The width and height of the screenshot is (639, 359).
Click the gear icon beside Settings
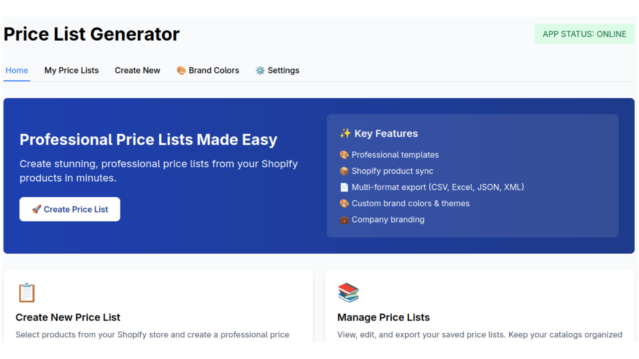pyautogui.click(x=260, y=71)
